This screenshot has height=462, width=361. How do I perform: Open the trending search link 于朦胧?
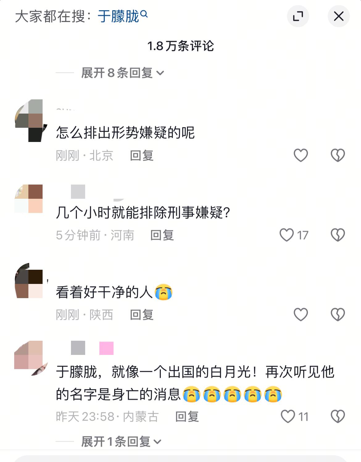pyautogui.click(x=118, y=16)
